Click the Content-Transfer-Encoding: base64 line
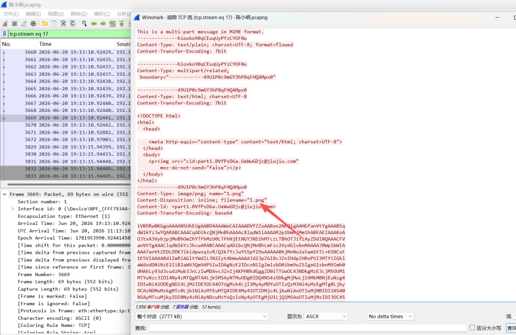Image resolution: width=516 pixels, height=335 pixels. pyautogui.click(x=184, y=213)
